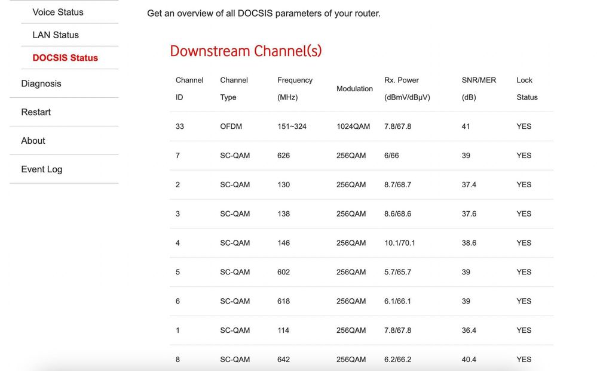Click frequency value 642

283,360
